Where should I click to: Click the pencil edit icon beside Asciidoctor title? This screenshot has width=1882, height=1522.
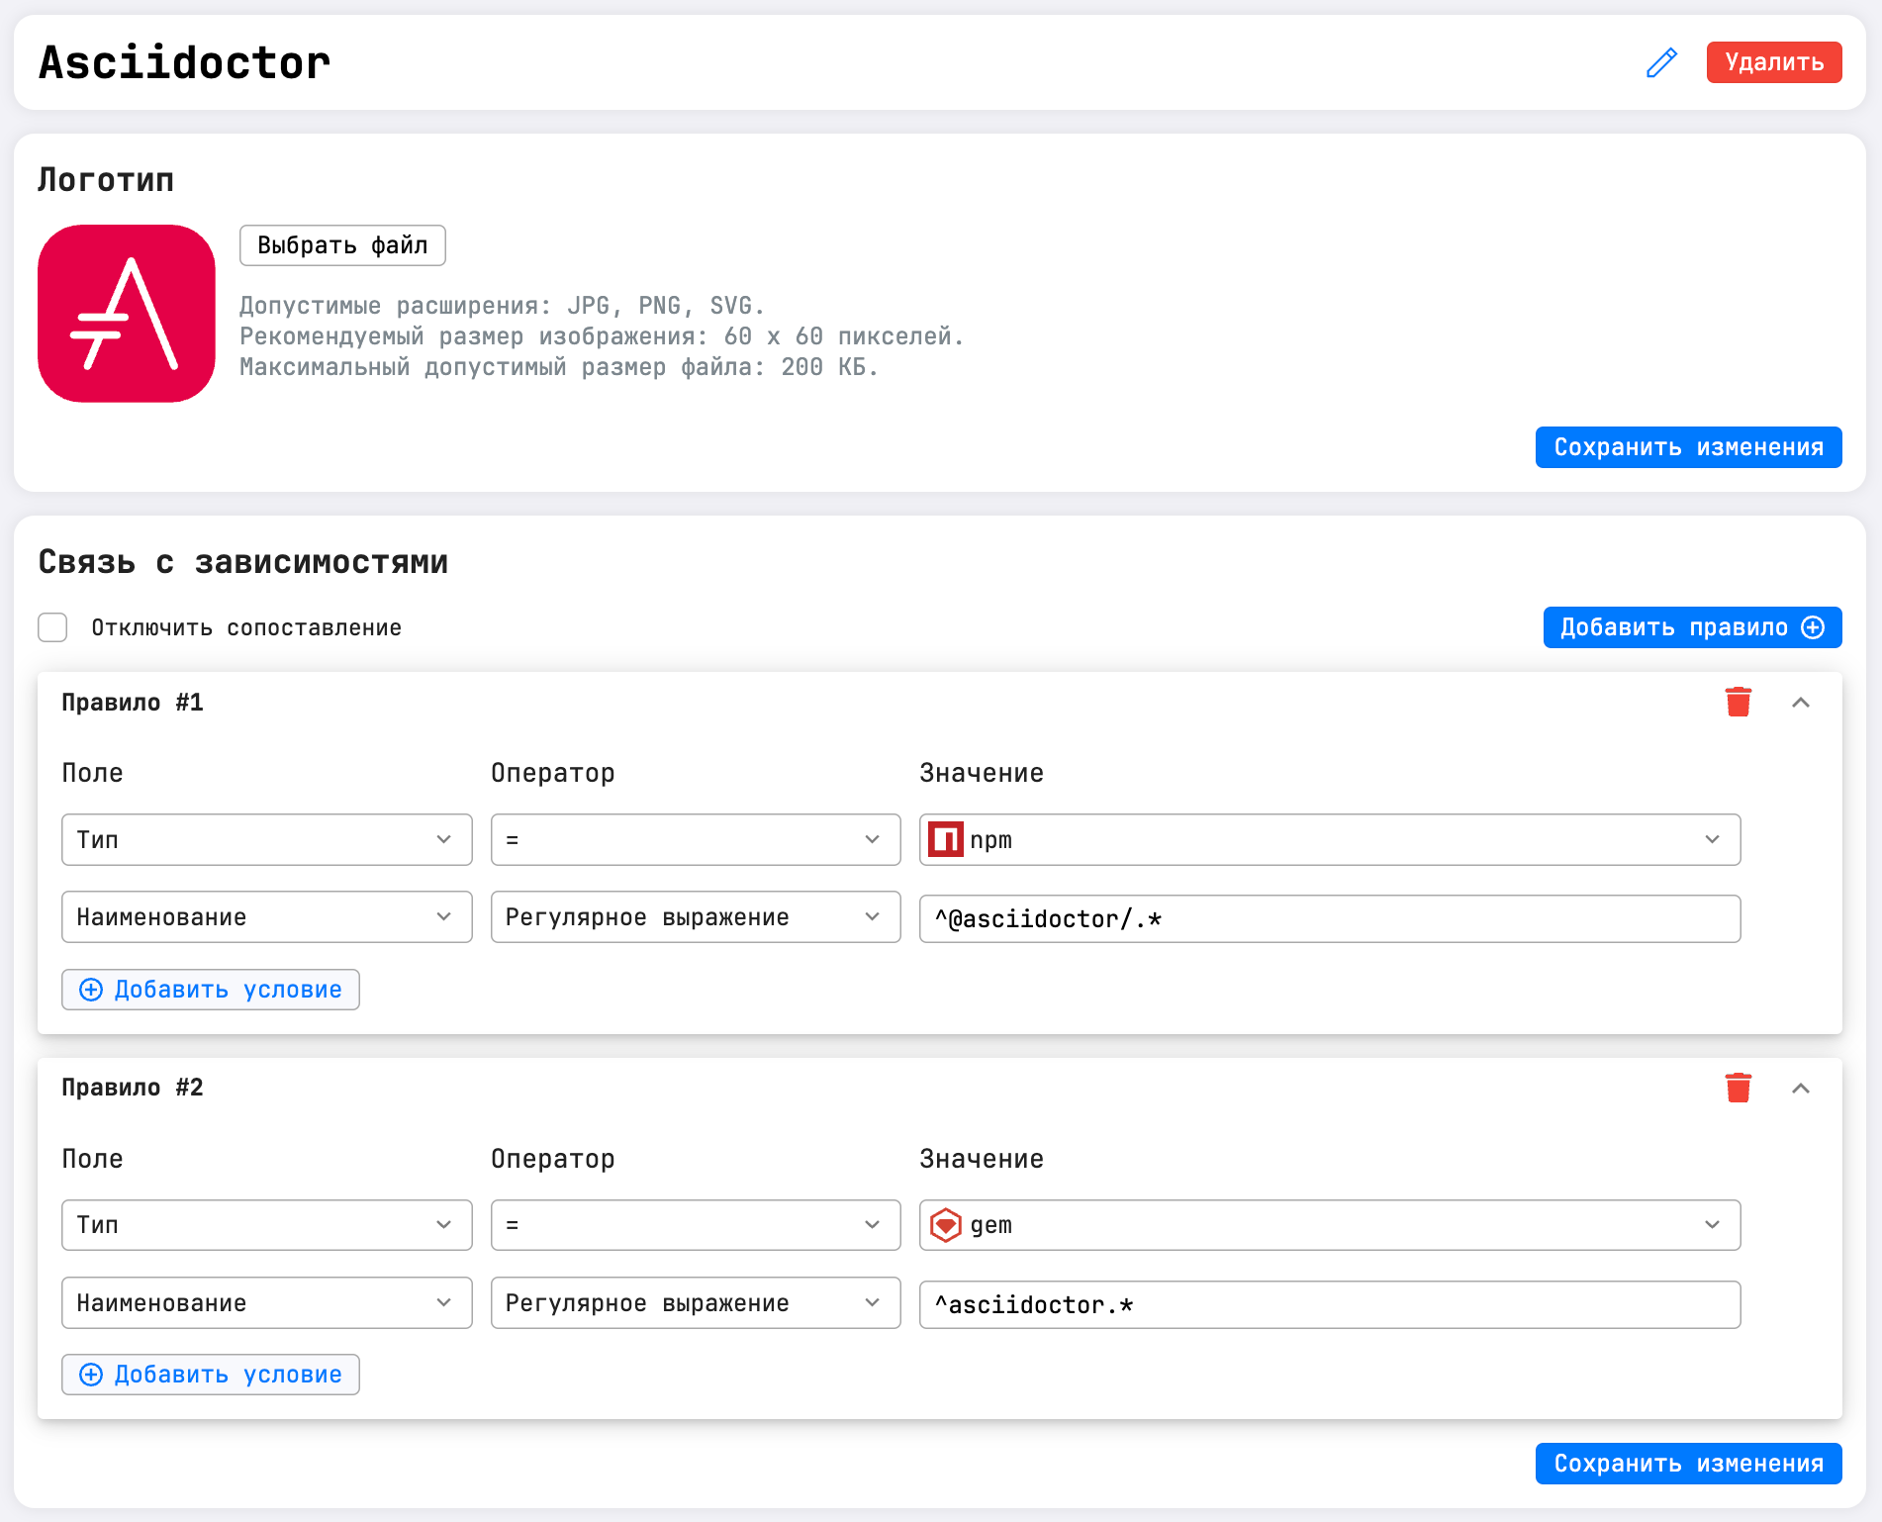(1661, 62)
